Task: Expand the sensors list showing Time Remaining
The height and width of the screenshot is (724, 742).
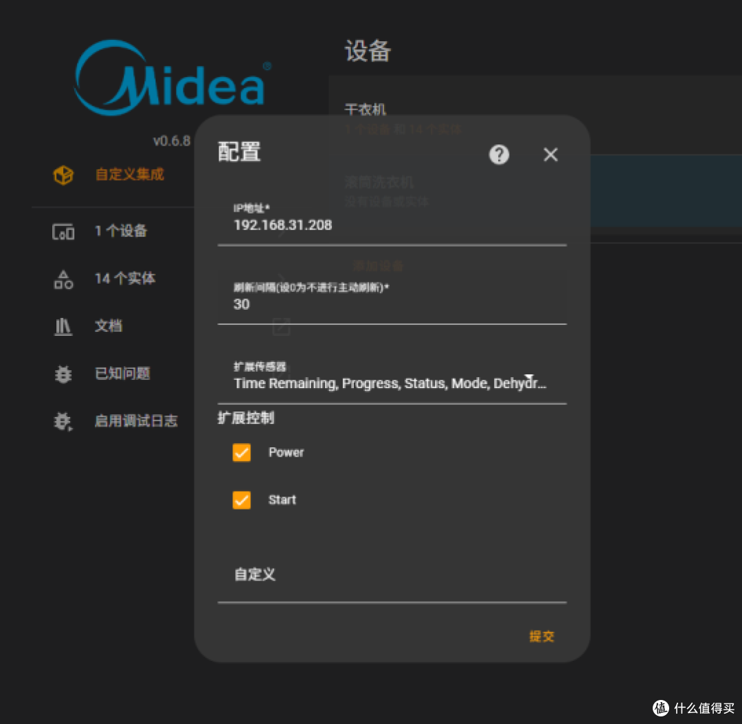Action: pyautogui.click(x=392, y=376)
